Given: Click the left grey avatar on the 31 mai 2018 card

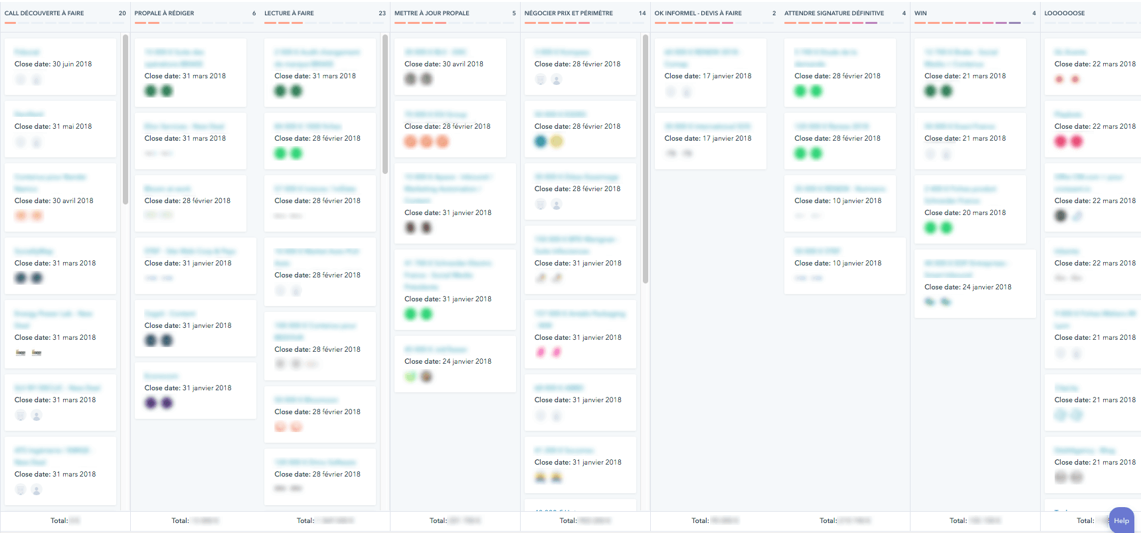Looking at the screenshot, I should (21, 141).
